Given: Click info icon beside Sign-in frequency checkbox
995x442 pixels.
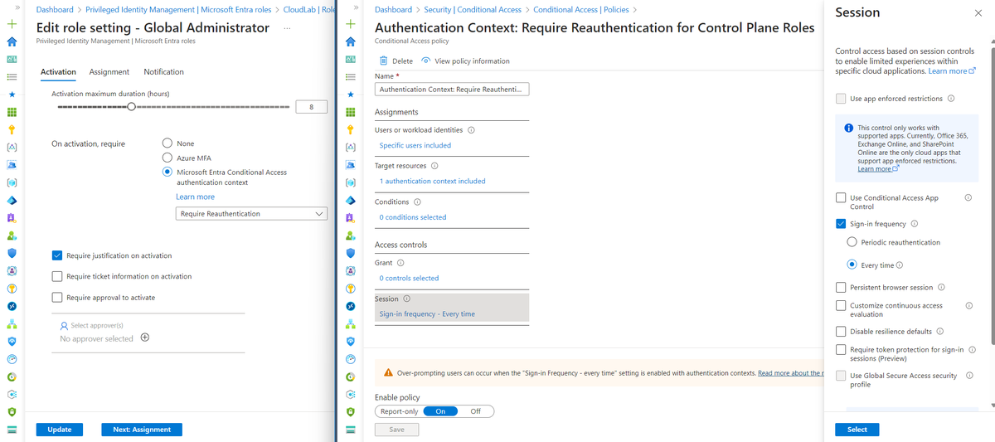Looking at the screenshot, I should tap(915, 224).
